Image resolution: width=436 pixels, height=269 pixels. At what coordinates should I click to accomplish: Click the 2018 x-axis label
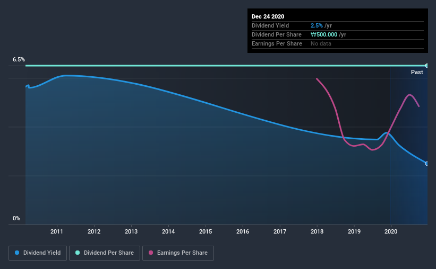(x=317, y=231)
